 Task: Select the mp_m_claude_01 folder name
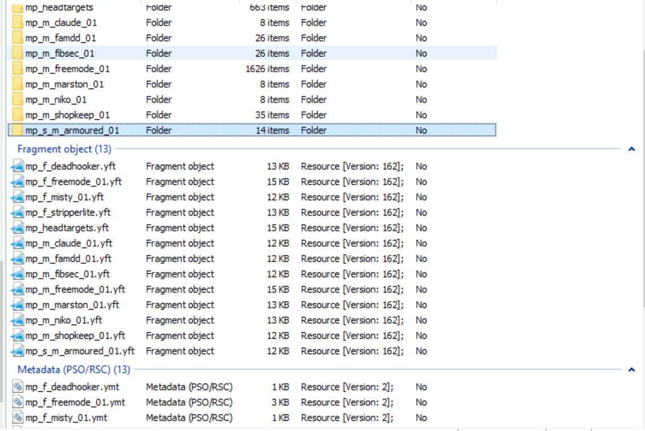click(61, 23)
